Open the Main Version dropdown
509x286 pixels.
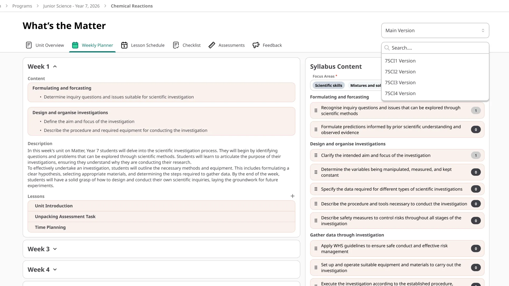pos(435,30)
